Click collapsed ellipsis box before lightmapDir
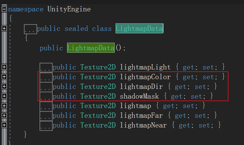 point(46,87)
